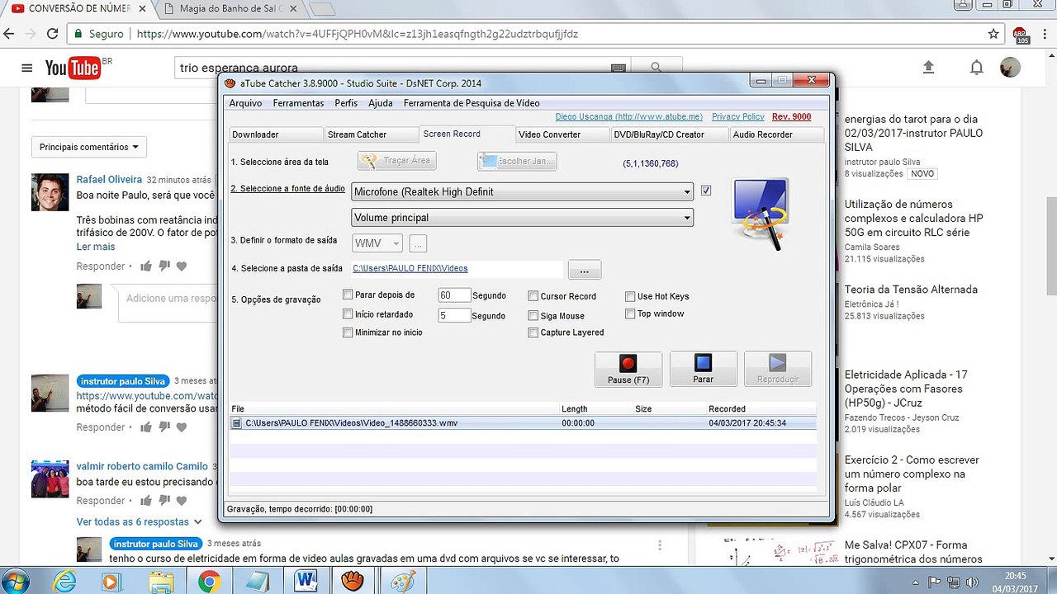
Task: Switch to the Video Converter tab
Action: click(562, 134)
